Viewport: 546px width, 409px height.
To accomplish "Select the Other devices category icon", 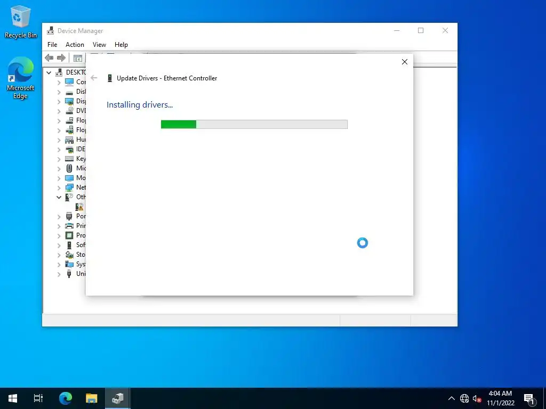I will click(x=69, y=197).
